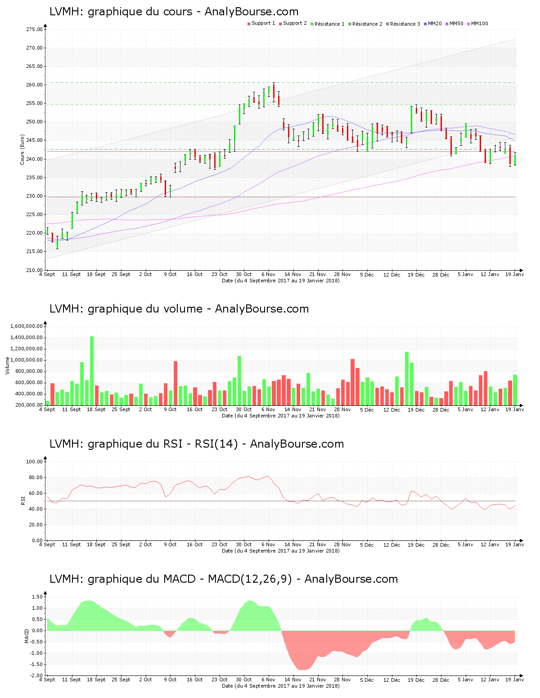Click the magenta MM100 legend swatch
This screenshot has height=698, width=540.
469,24
